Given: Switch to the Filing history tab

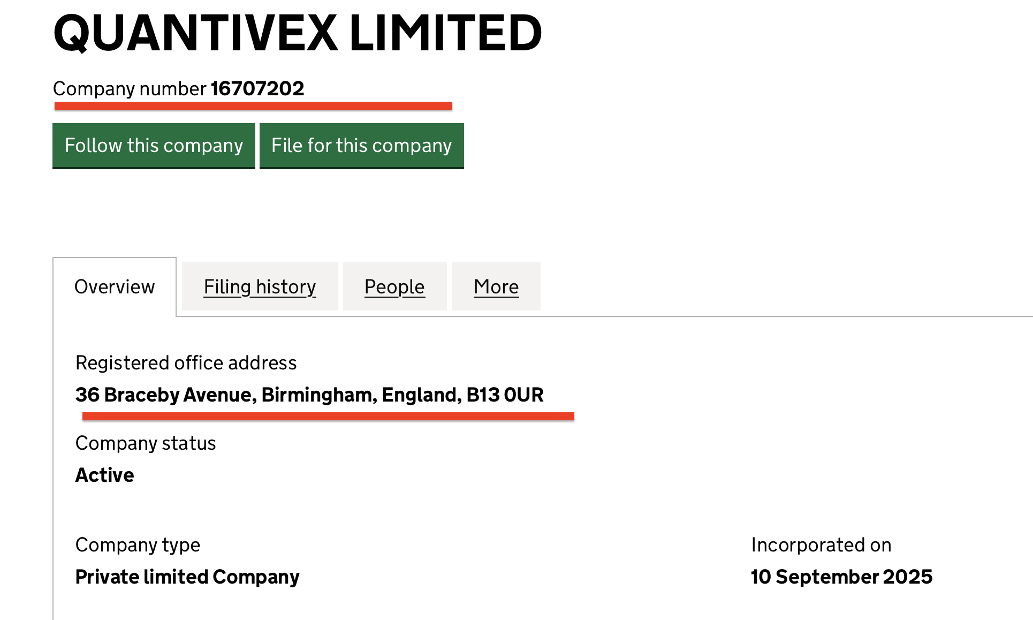Looking at the screenshot, I should click(x=260, y=287).
